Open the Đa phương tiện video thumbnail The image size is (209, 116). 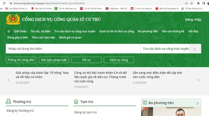pos(171,112)
